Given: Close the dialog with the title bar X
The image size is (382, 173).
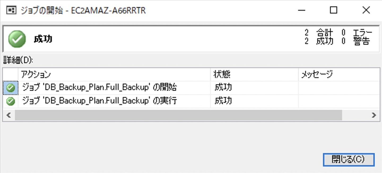Looking at the screenshot, I should tap(366, 11).
